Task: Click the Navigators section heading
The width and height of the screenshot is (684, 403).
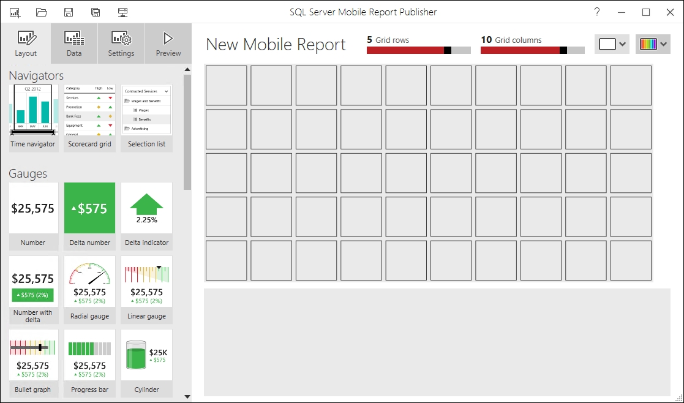Action: coord(36,76)
